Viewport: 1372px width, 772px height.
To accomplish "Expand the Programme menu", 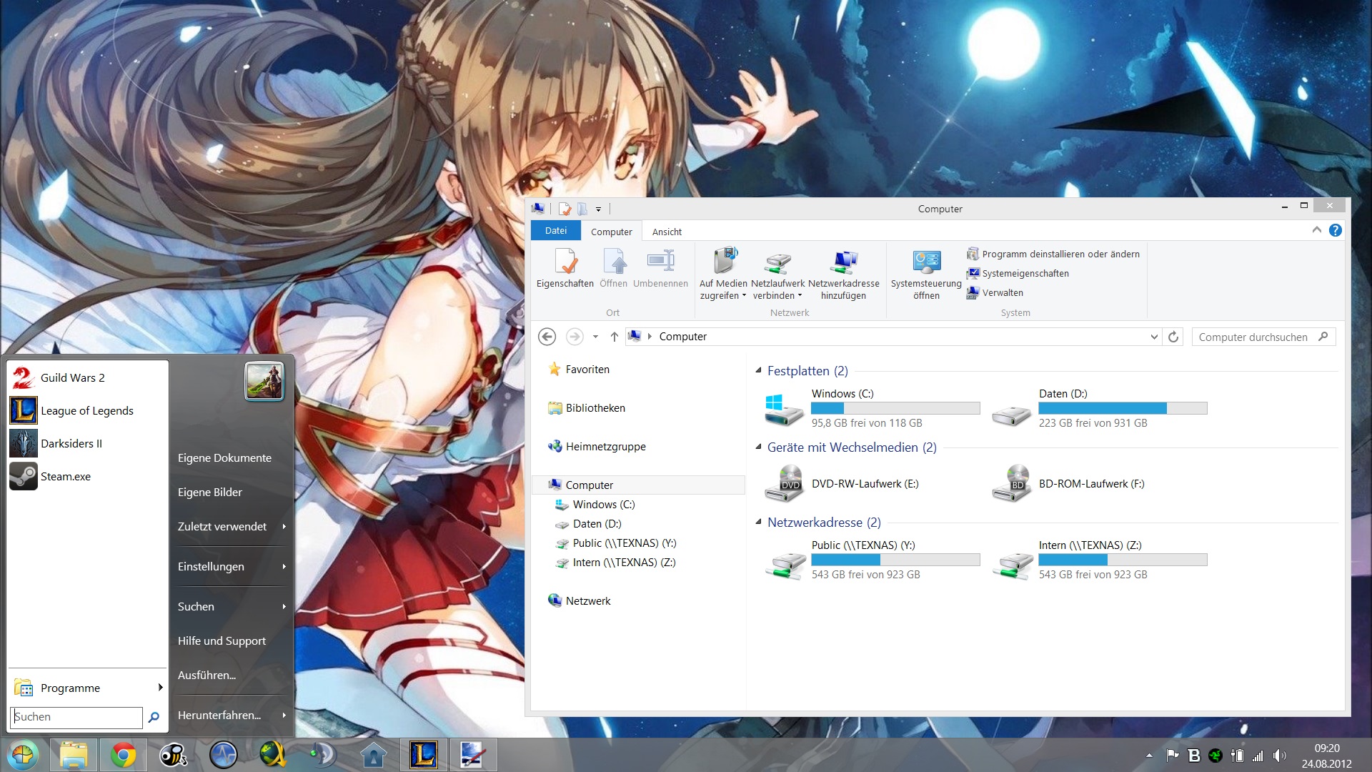I will click(88, 688).
